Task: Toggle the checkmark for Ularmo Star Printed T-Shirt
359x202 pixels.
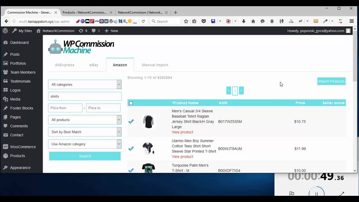Action: 131,148
